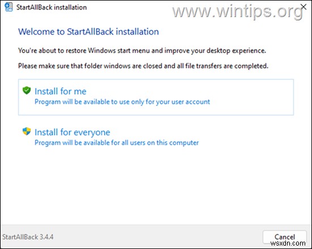Cancel the StartAllBack installation
The height and width of the screenshot is (249, 312).
click(285, 237)
